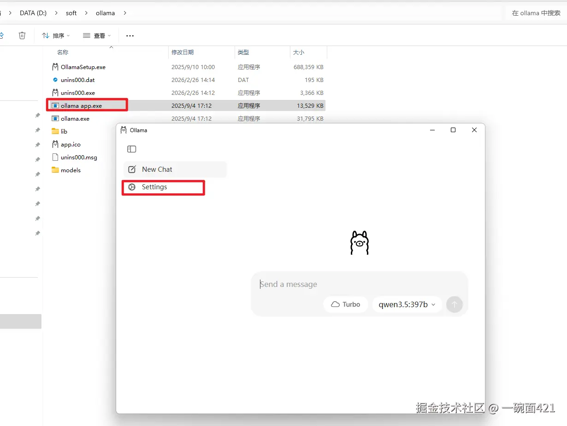
Task: Click the 688,359 KB size cell
Action: click(308, 67)
